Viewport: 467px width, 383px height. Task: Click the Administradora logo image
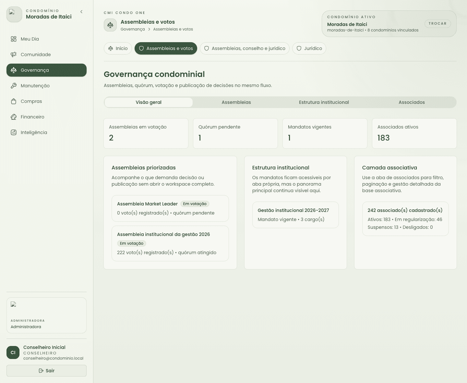(x=13, y=304)
